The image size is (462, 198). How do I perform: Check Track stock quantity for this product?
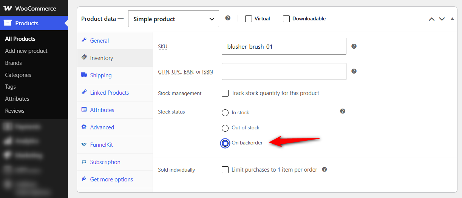(x=225, y=93)
